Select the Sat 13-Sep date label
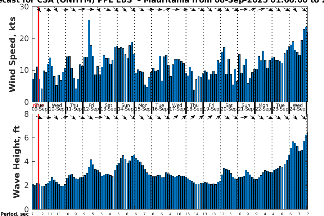Image resolution: width=324 pixels, height=216 pixels. pos(108,107)
